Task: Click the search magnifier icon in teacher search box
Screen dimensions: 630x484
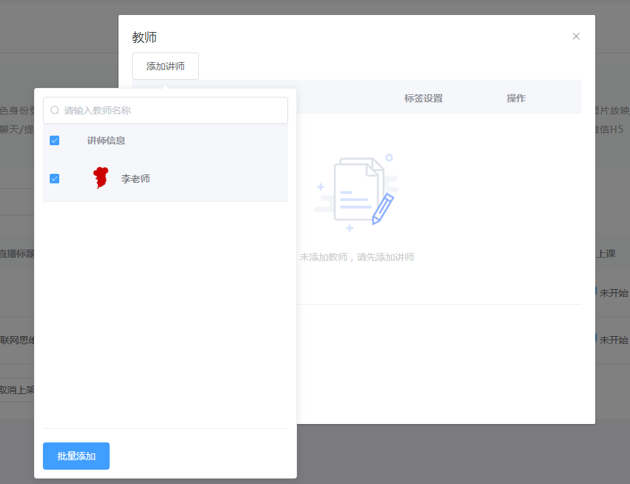Action: tap(54, 110)
